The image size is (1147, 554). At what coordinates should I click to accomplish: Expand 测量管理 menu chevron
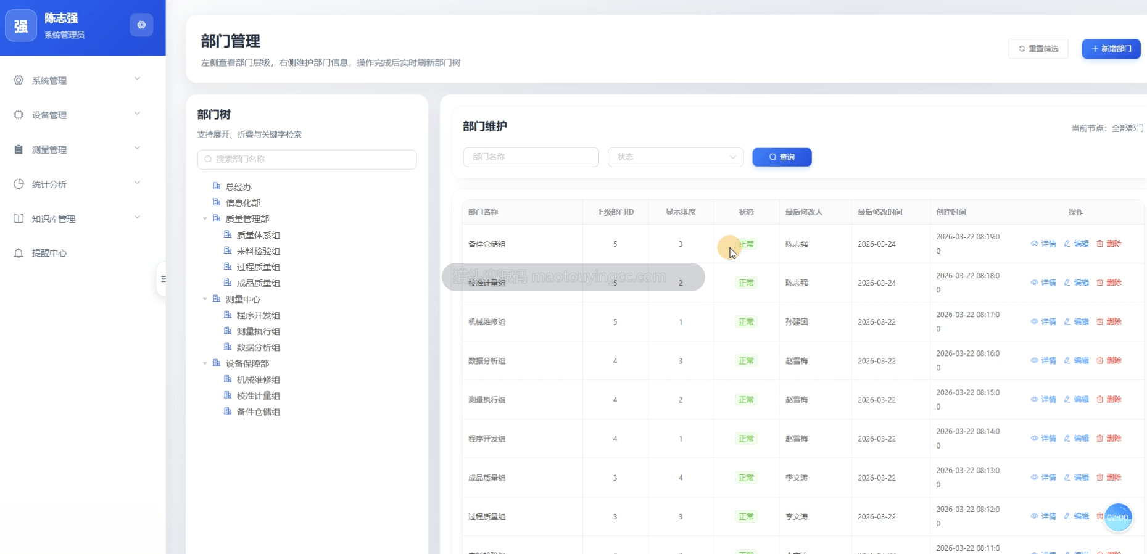(137, 148)
